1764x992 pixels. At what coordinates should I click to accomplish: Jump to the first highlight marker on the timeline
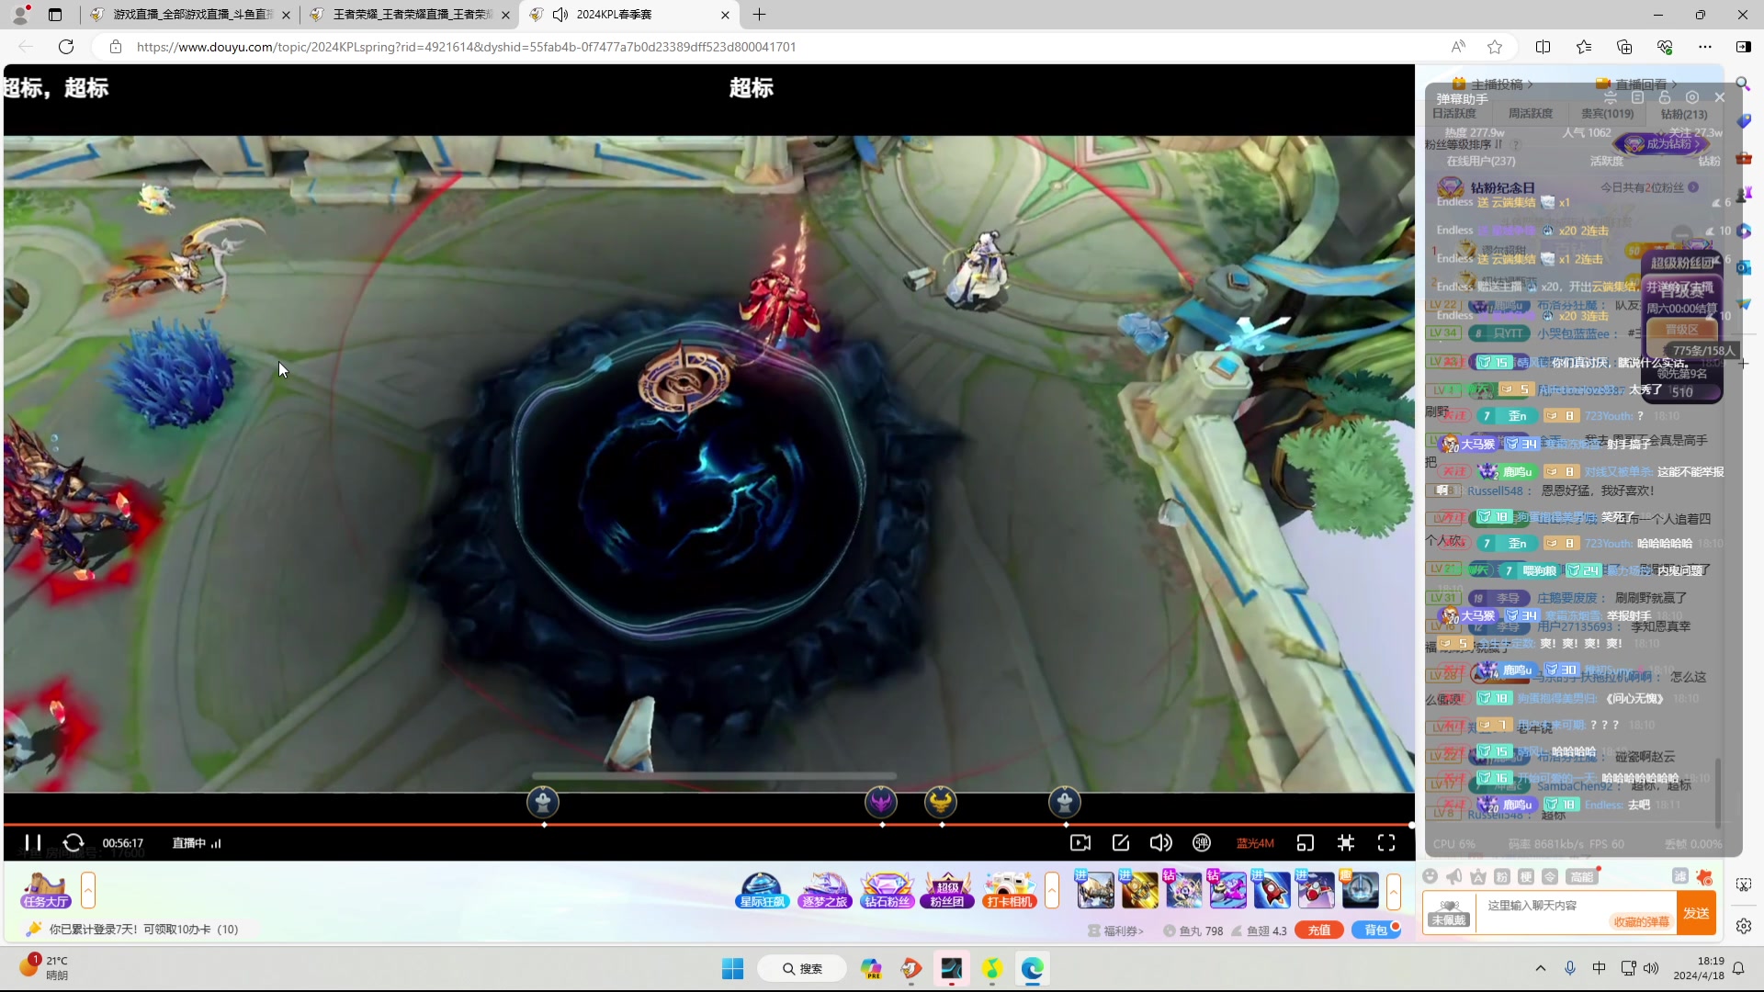[x=543, y=803]
